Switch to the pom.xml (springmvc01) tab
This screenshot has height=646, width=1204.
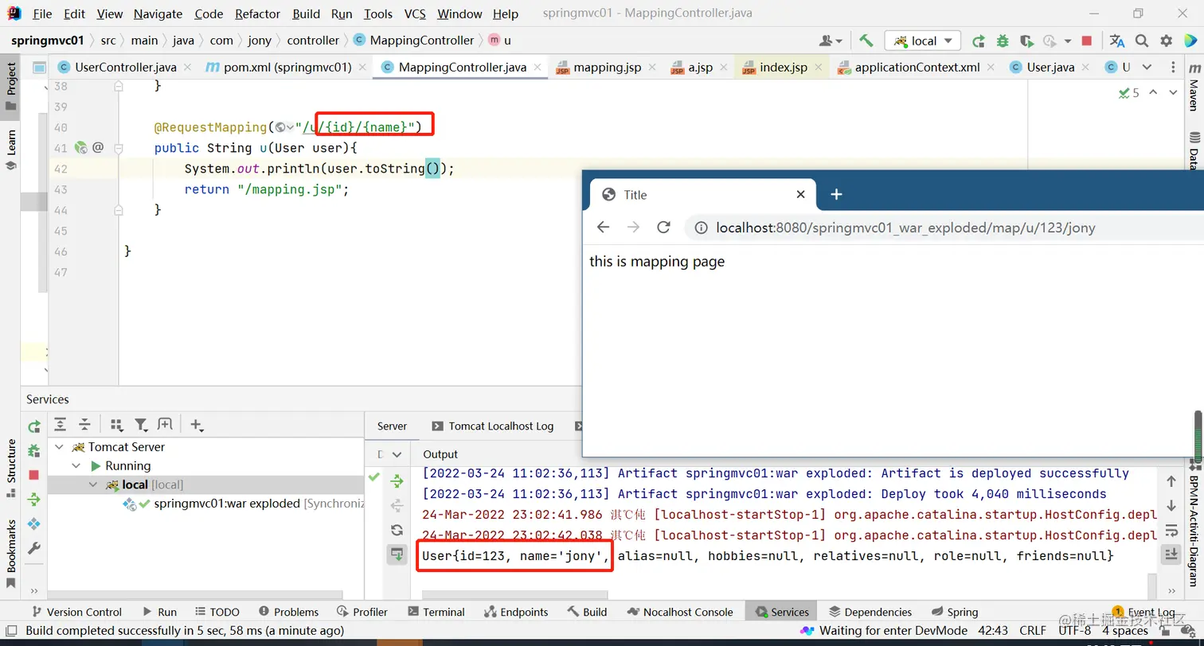point(287,67)
